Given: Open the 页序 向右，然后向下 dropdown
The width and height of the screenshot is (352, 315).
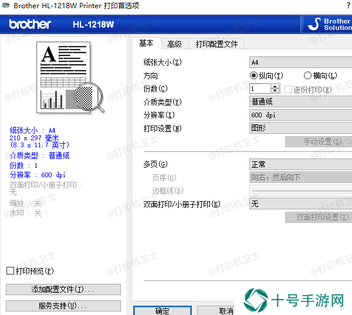Looking at the screenshot, I should click(300, 177).
